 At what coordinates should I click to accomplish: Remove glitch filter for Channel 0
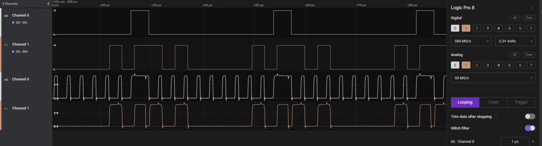(x=533, y=141)
